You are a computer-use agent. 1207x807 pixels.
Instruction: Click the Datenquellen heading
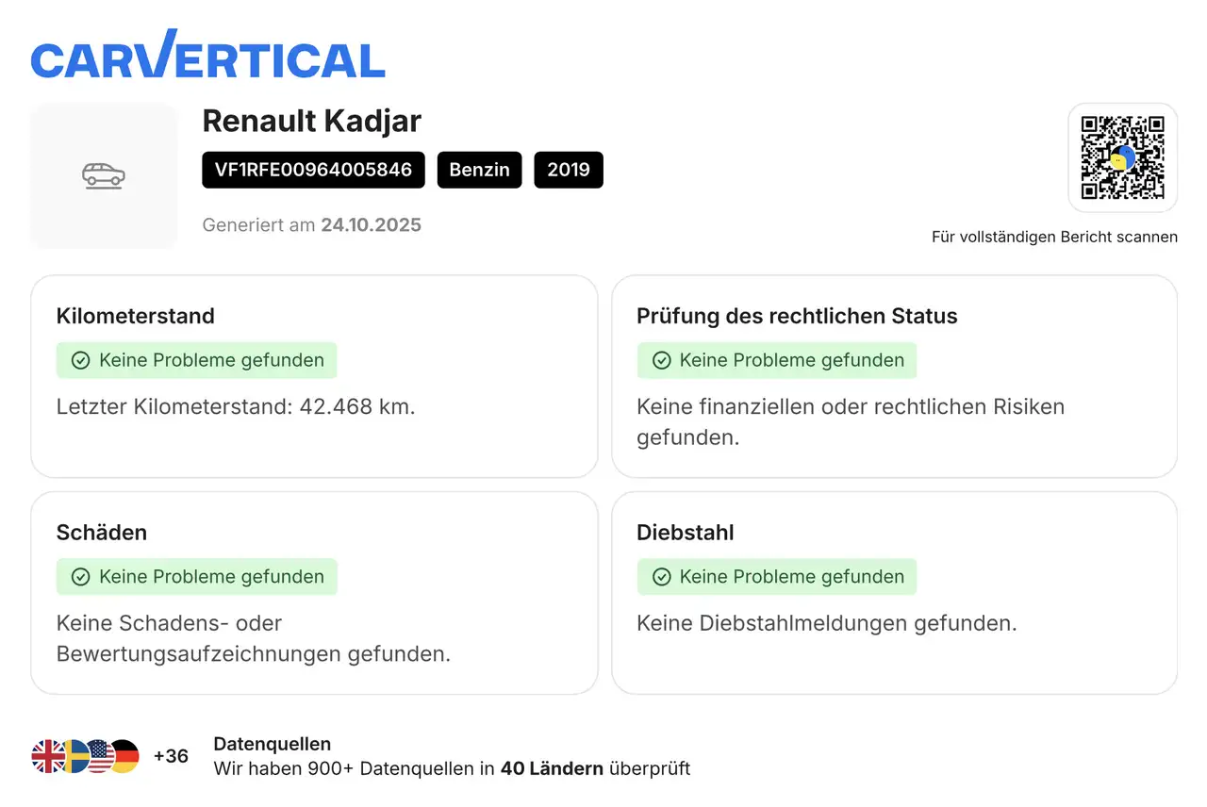pos(273,744)
